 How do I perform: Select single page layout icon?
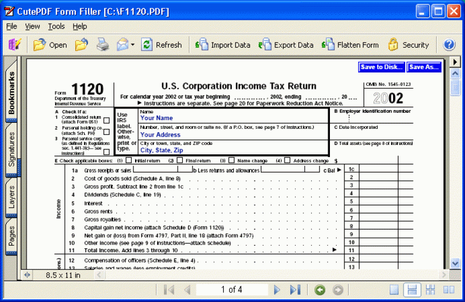tap(394, 289)
